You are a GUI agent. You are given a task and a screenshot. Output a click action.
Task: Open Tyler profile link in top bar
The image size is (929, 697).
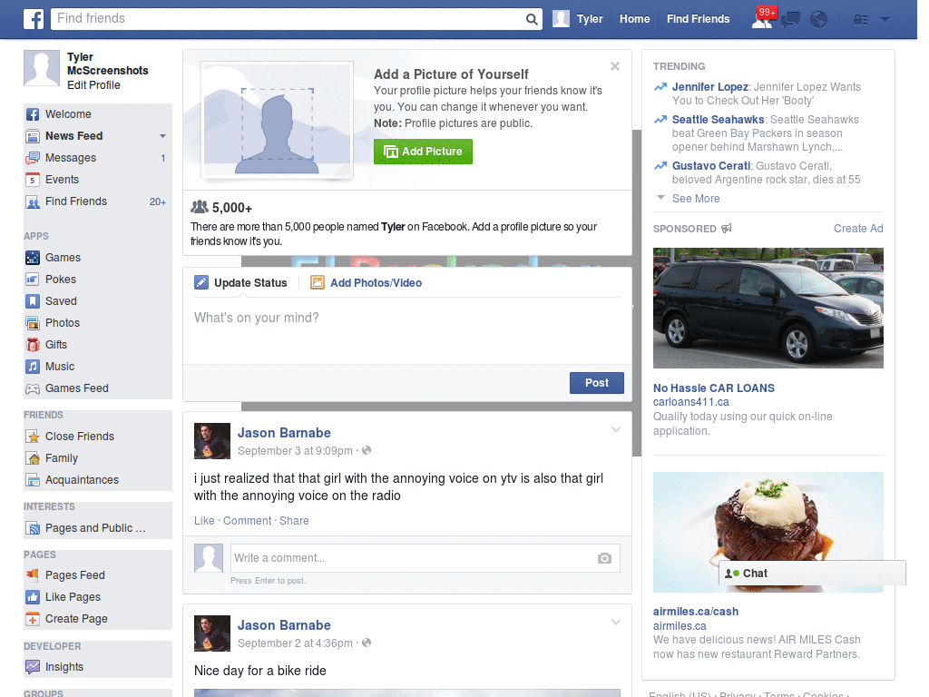590,19
